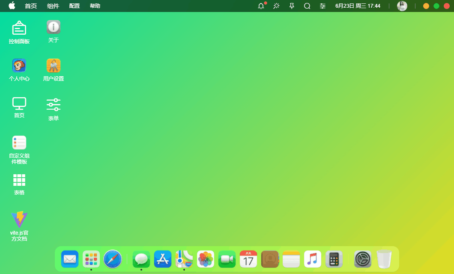Viewport: 454px width, 274px height.
Task: Launch Safari from the dock
Action: [113, 259]
